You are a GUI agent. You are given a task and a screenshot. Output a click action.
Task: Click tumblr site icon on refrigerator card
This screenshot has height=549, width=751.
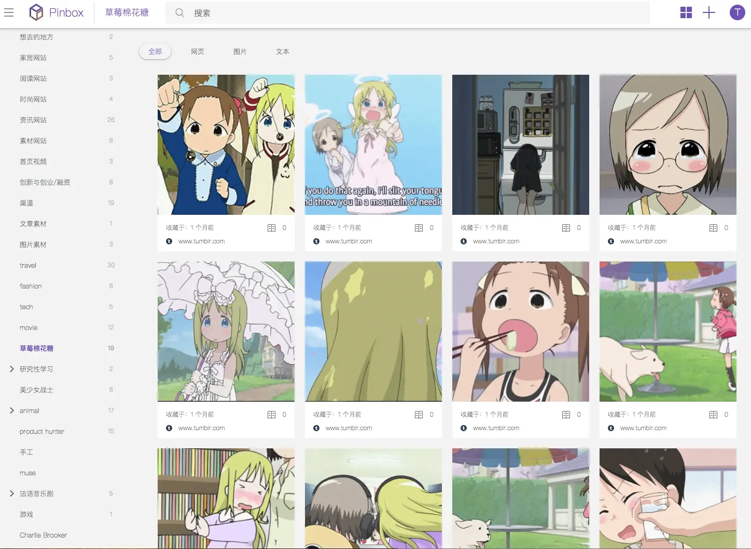click(x=464, y=241)
